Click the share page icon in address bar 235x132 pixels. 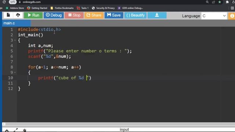point(213,2)
